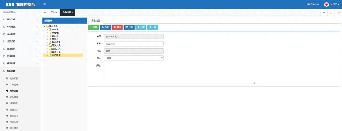
Task: Click the fullscreen expand icon
Action: (331, 13)
